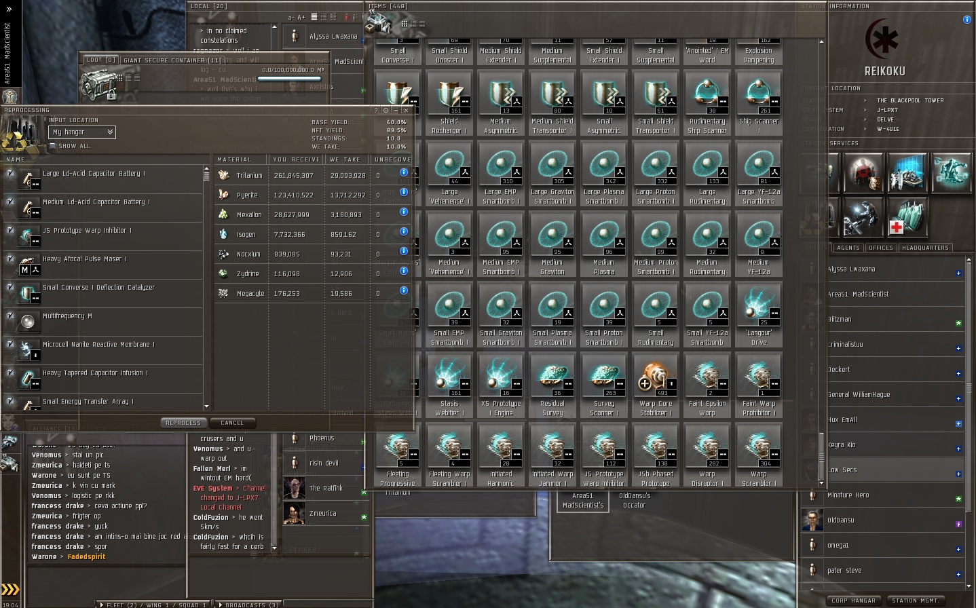The height and width of the screenshot is (608, 976).
Task: Uncheck Medium Ld-Acid Capacitor Battery I
Action: (10, 202)
